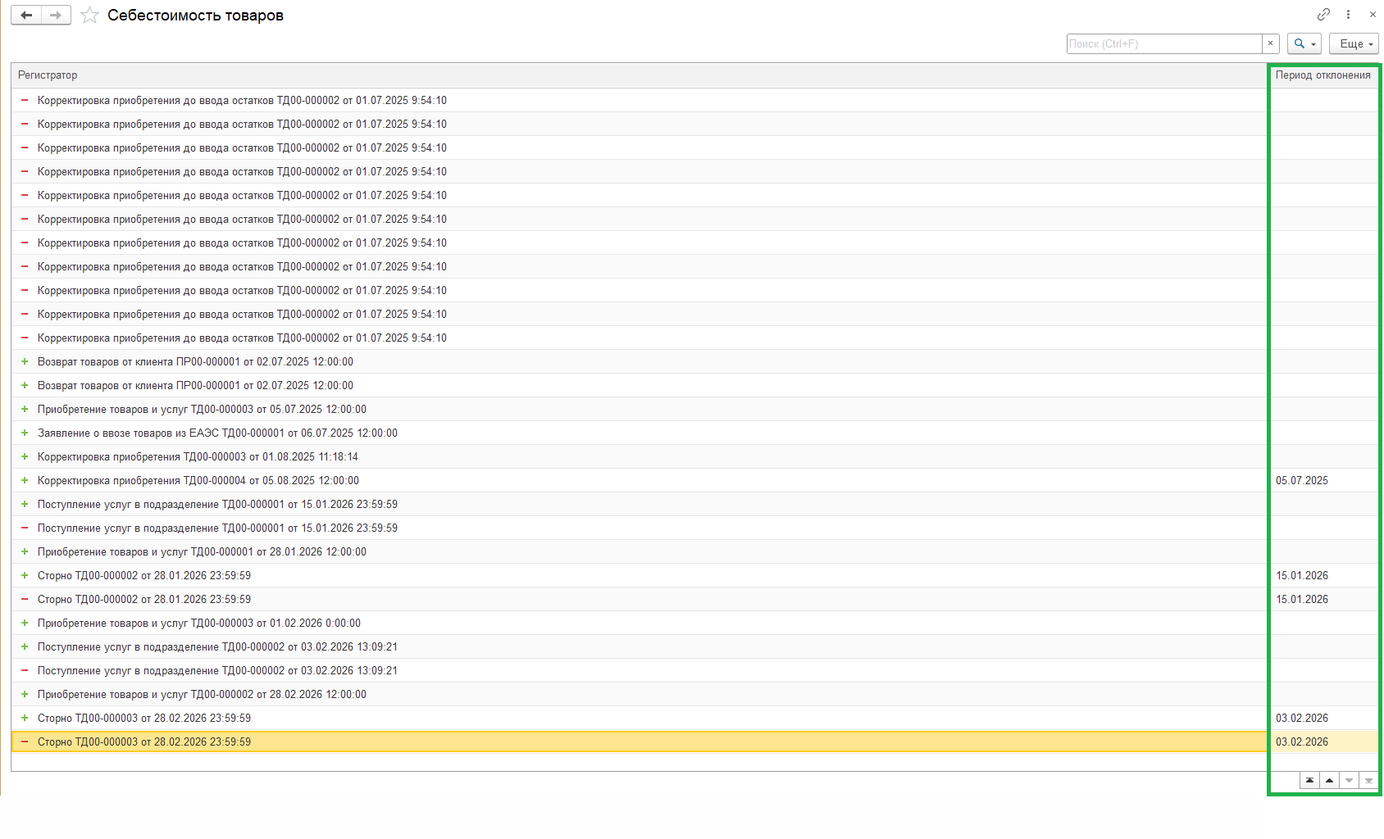Focus the Поиск (Ctrl+F) search field
The image size is (1384, 839).
coord(1164,43)
